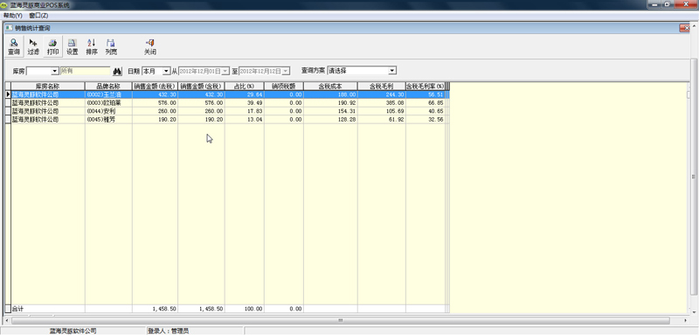Click the 过滤 filter toolbar icon

pyautogui.click(x=33, y=47)
